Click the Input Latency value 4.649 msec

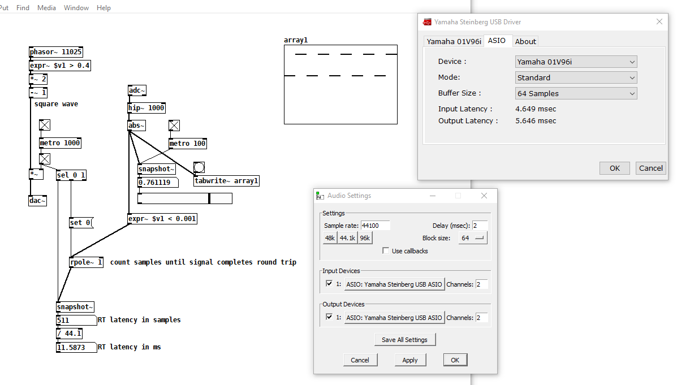(x=536, y=109)
